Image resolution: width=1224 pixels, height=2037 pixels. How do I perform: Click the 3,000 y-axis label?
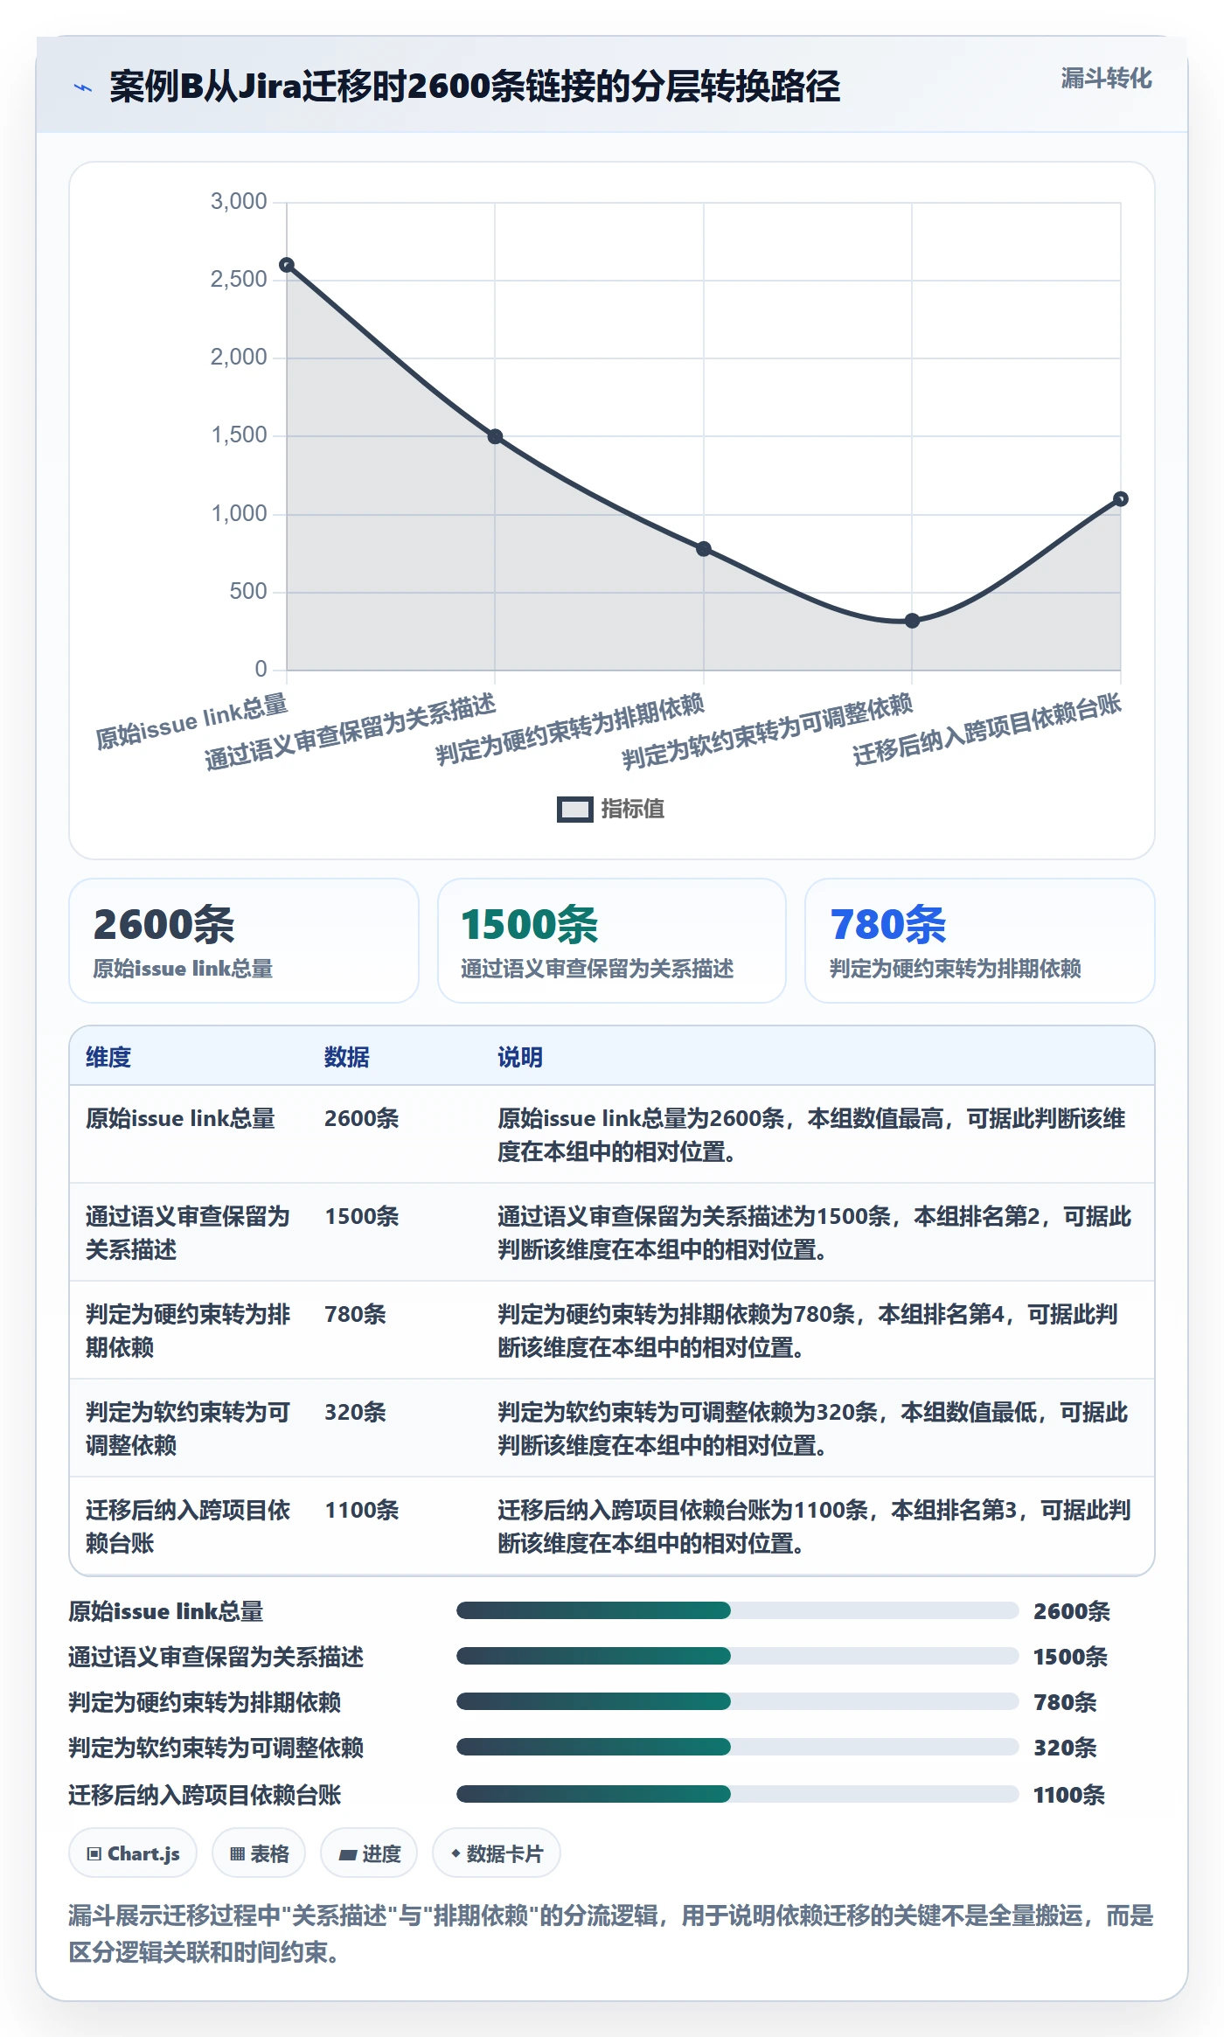(x=239, y=202)
